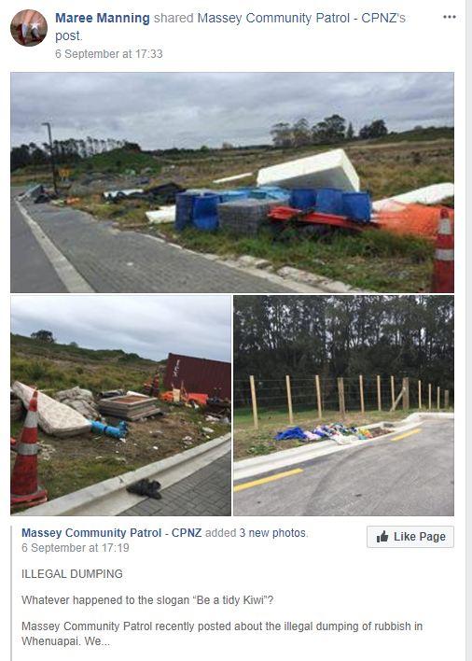Open photo of rubbish beside wooden fence
Image resolution: width=472 pixels, height=661 pixels.
[x=343, y=405]
